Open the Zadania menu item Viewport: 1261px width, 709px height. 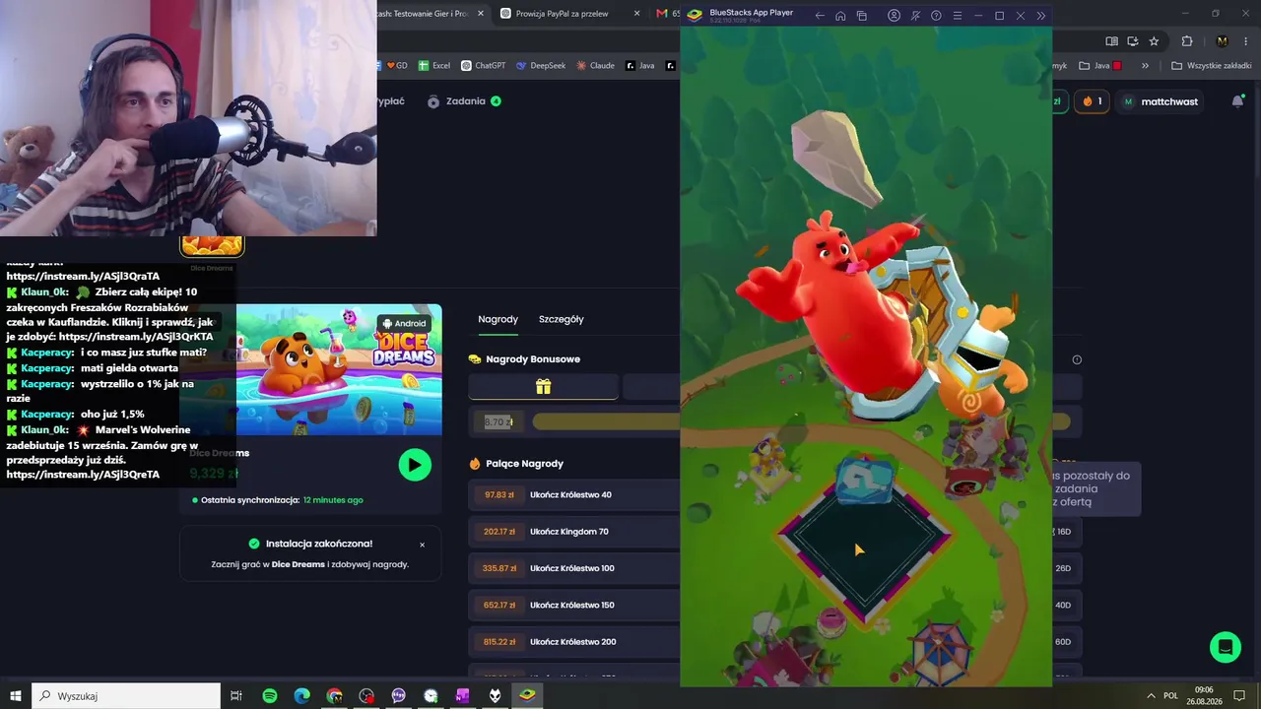[464, 101]
